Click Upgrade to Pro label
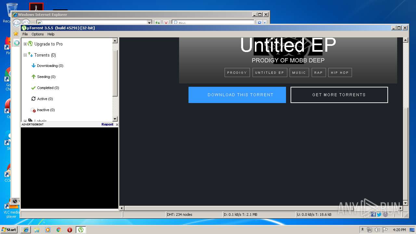This screenshot has height=234, width=416. [x=48, y=44]
